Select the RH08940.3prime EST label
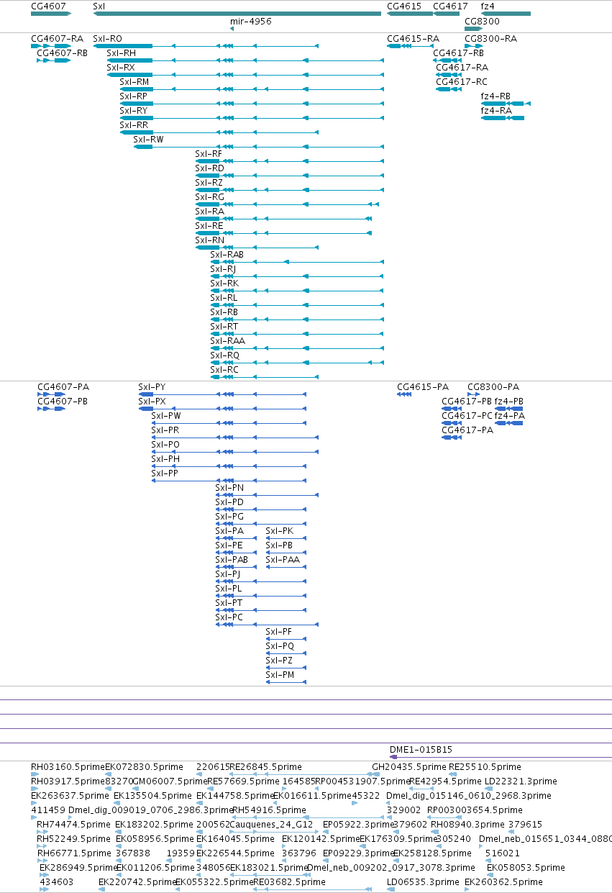Viewport: 612px width, 893px height. point(467,825)
